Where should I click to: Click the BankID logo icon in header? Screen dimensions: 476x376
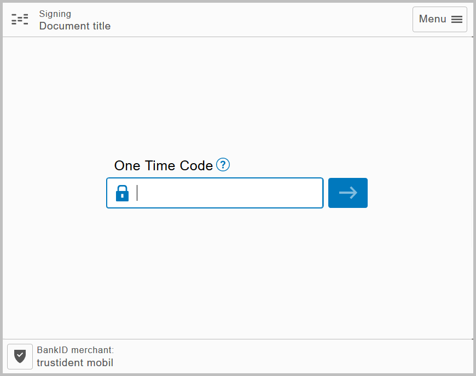point(20,19)
